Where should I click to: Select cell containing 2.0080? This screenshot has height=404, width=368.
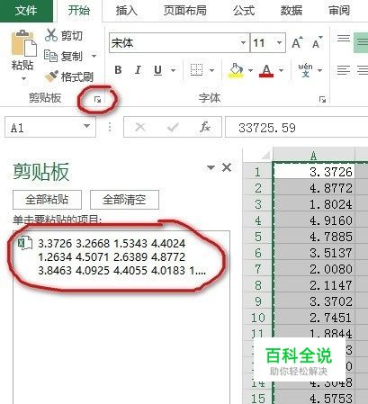314,269
